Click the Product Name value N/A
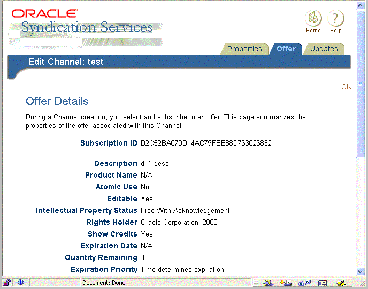The height and width of the screenshot is (289, 368). [x=147, y=175]
